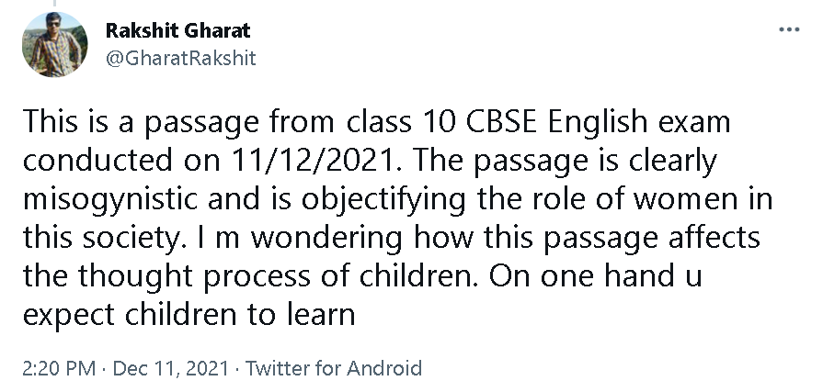Click the 2:20 PM timestamp
Viewport: 823px width, 392px height.
(x=58, y=369)
